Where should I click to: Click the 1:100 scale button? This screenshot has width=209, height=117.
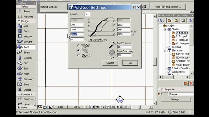pyautogui.click(x=60, y=107)
